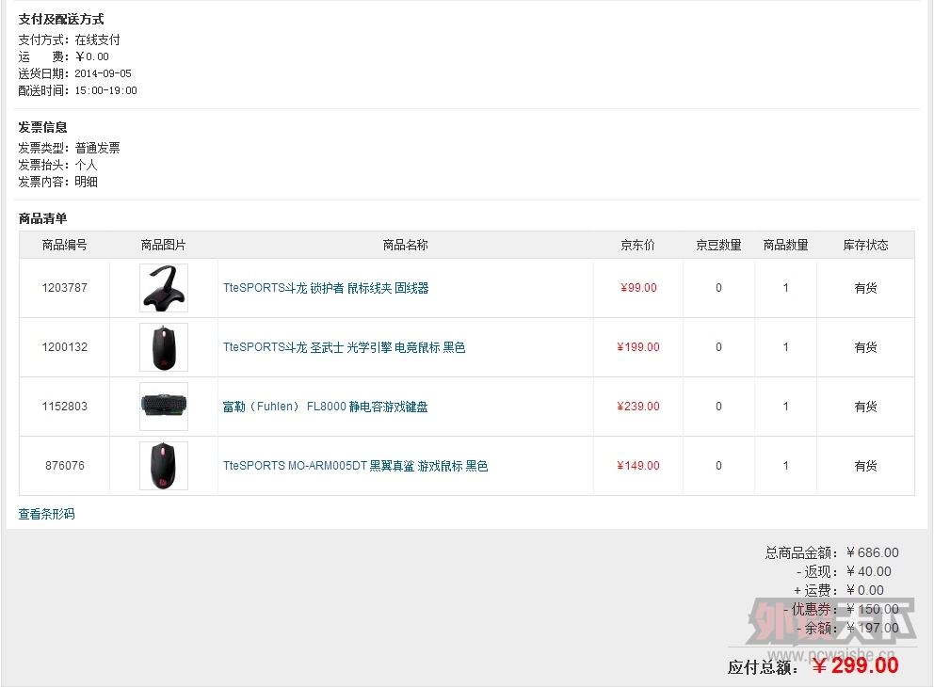Open the 圣武士 gaming mouse product image
The height and width of the screenshot is (687, 934).
[x=163, y=347]
